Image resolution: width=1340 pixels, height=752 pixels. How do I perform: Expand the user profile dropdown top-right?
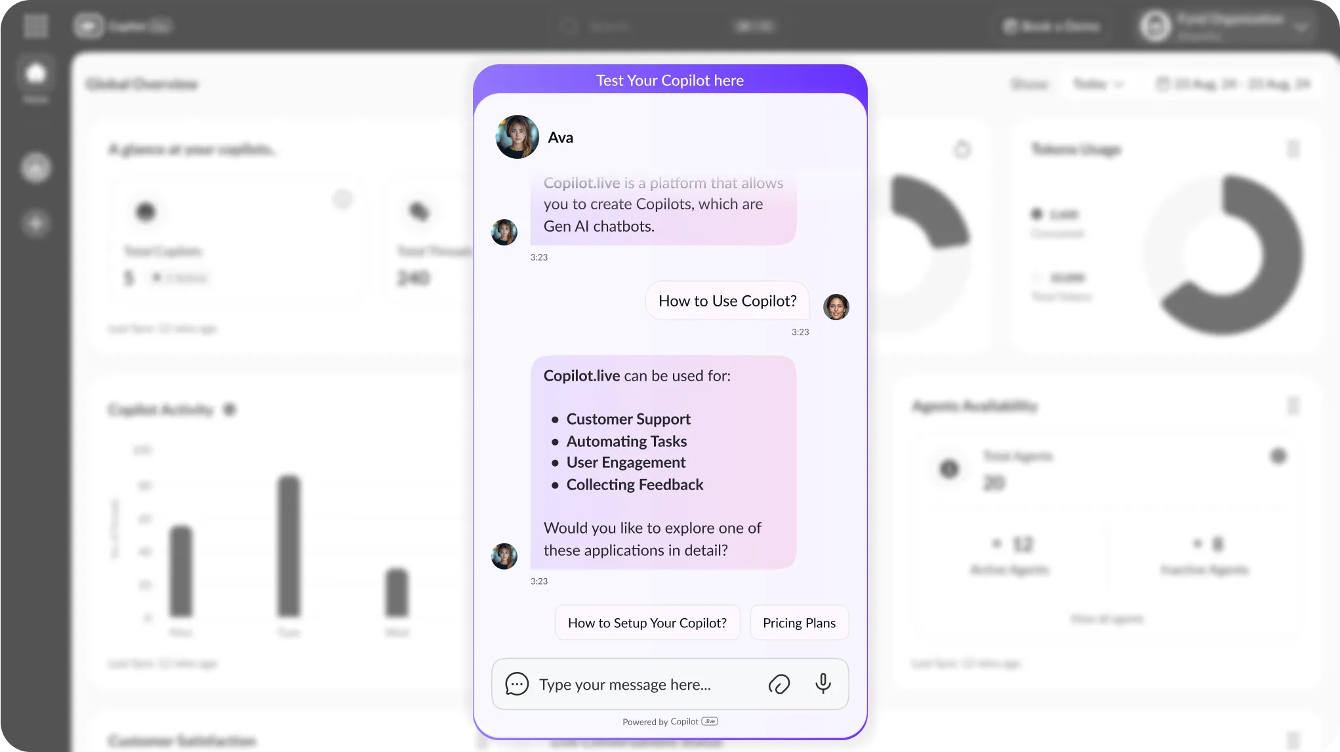coord(1304,25)
